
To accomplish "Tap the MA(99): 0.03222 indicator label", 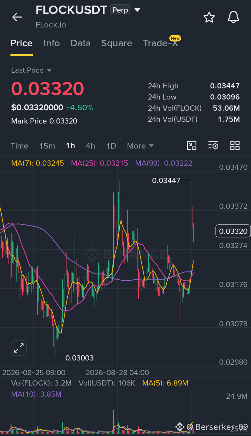I will pos(164,163).
